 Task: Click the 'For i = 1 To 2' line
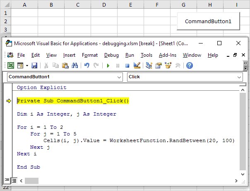(40, 127)
